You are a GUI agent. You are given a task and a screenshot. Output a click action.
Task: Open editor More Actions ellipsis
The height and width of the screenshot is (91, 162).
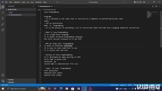[x=159, y=6]
